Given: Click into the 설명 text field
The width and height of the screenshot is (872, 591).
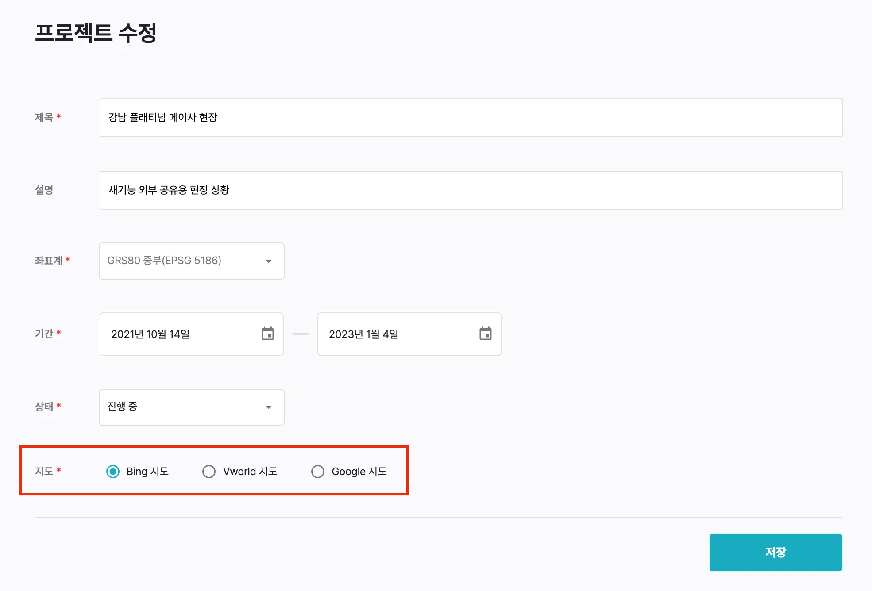Looking at the screenshot, I should pyautogui.click(x=471, y=190).
